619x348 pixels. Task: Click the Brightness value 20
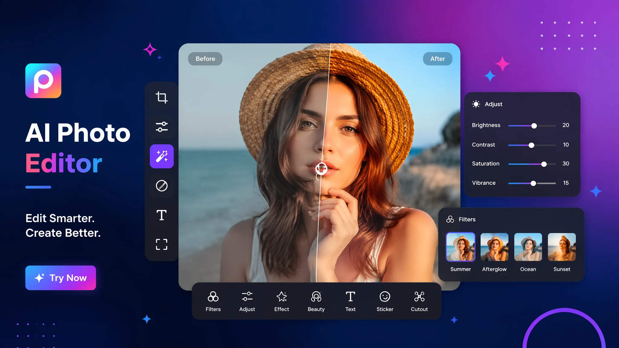566,125
